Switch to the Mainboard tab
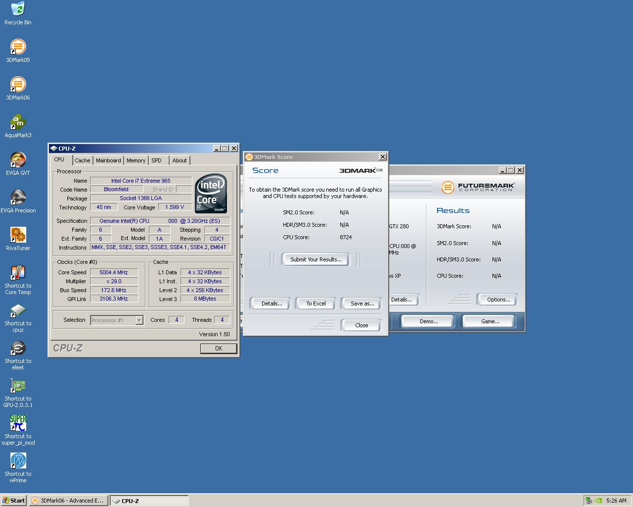 tap(108, 160)
